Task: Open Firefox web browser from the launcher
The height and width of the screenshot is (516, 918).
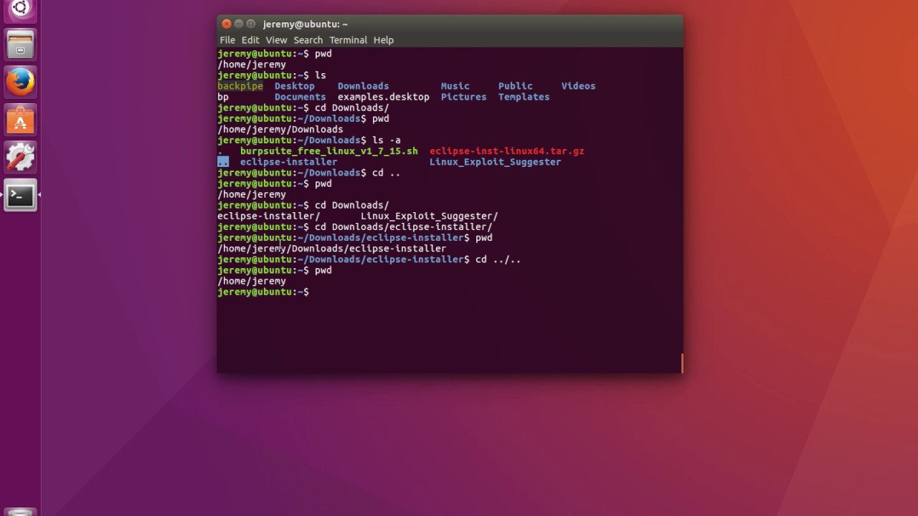Action: point(20,82)
